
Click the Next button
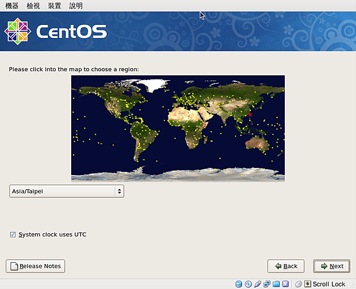(332, 266)
